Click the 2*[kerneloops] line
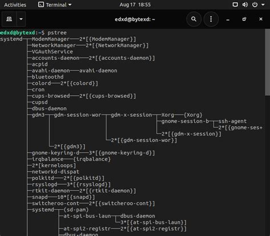The width and height of the screenshot is (270, 236). (x=54, y=165)
